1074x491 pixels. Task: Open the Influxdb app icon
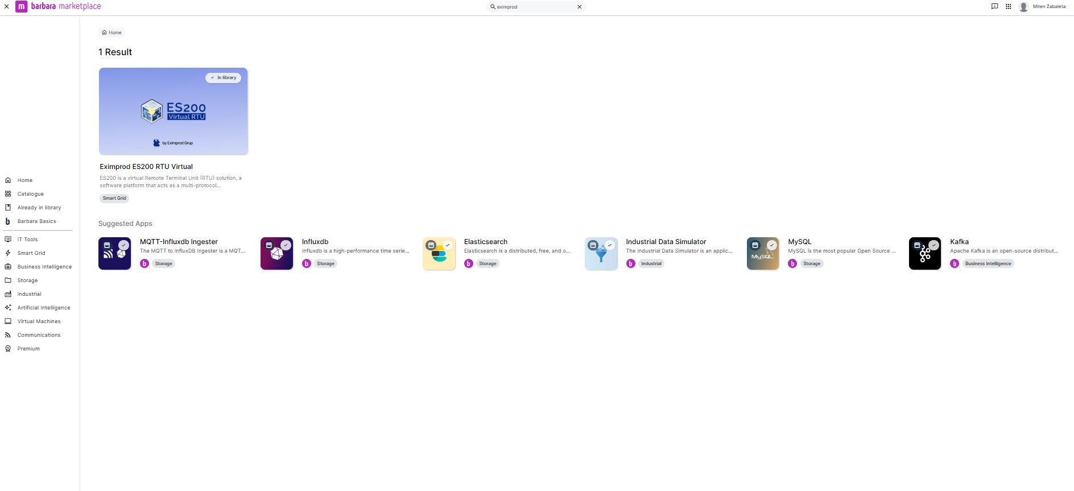point(277,254)
